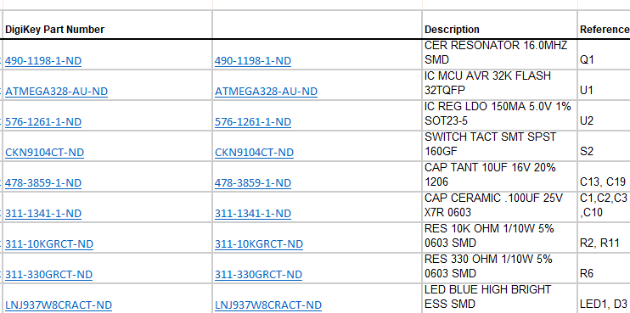
Task: Open the first-column 478-3859-1-ND link
Action: (x=43, y=183)
